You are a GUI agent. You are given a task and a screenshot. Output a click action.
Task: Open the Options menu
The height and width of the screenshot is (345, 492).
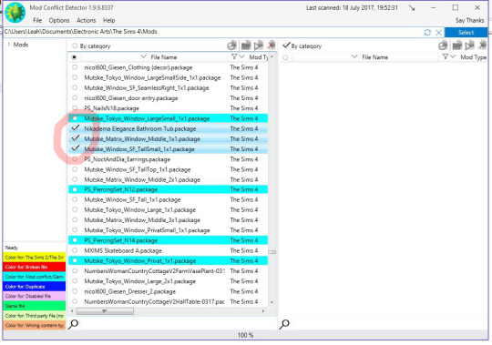coord(59,20)
